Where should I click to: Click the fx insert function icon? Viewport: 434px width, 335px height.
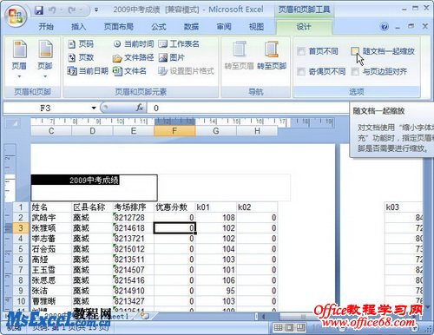pyautogui.click(x=140, y=108)
